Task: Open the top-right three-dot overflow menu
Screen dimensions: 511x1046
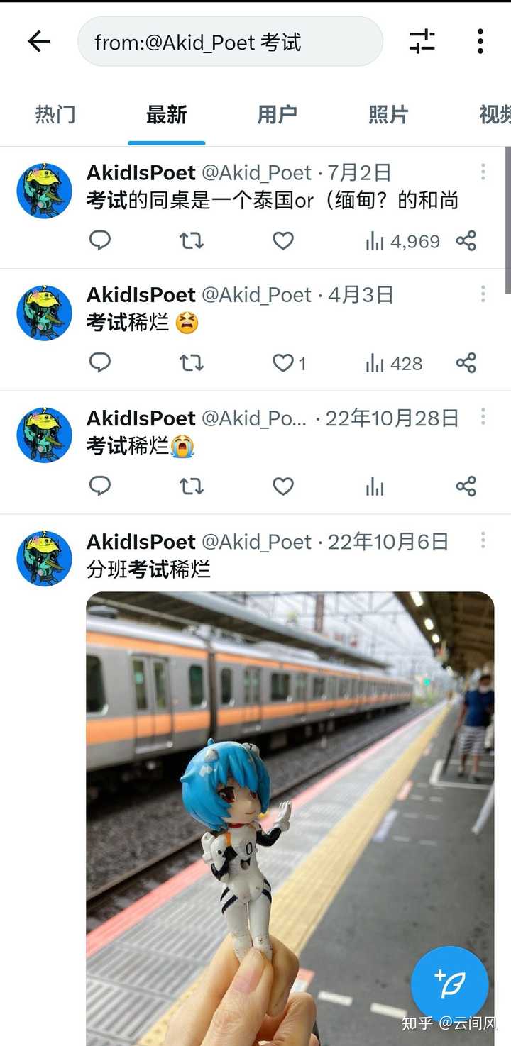Action: coord(480,42)
